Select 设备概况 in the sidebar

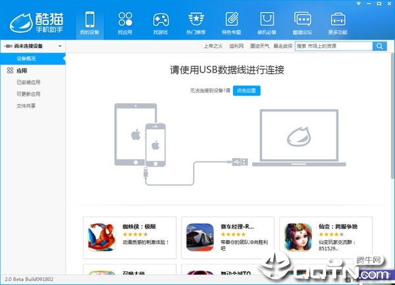click(x=33, y=59)
